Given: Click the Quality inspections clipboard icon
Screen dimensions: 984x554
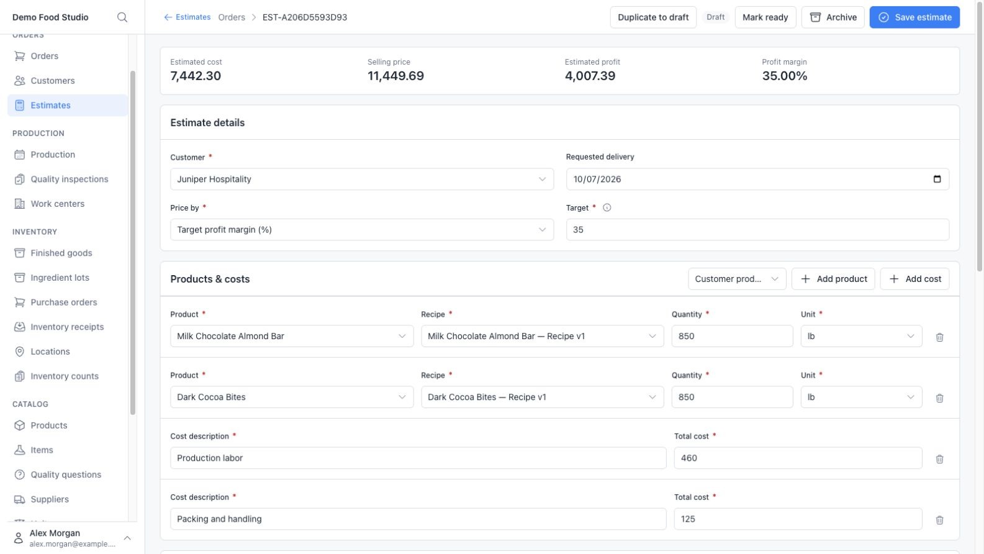Looking at the screenshot, I should 20,179.
